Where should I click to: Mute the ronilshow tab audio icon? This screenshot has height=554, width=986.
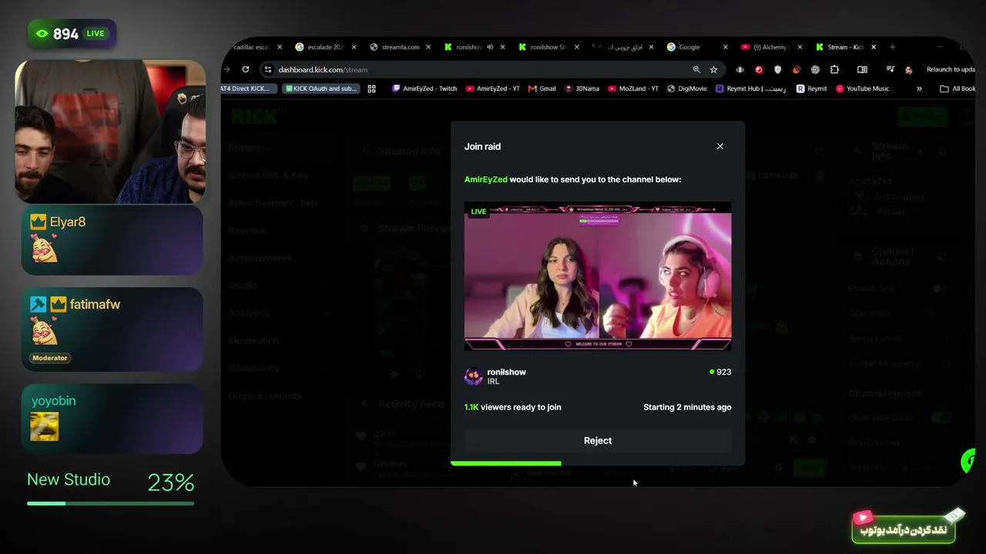[490, 47]
